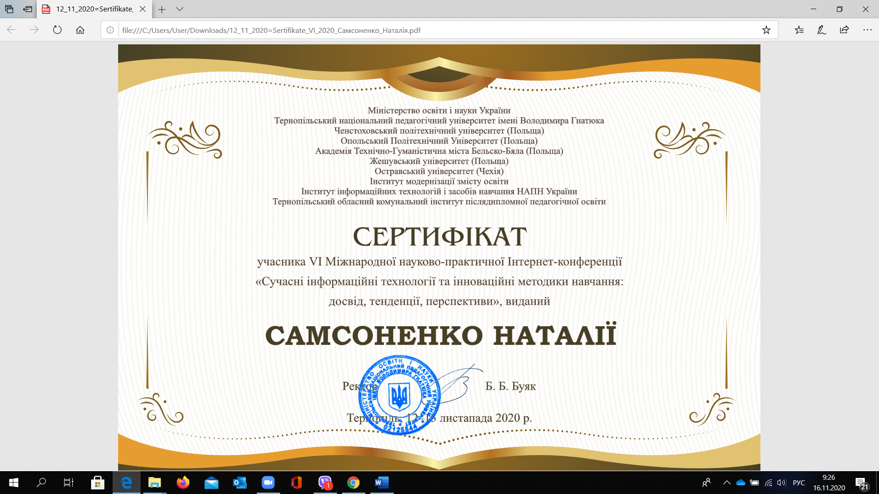Open the notification Action Center
This screenshot has width=879, height=494.
pyautogui.click(x=862, y=483)
